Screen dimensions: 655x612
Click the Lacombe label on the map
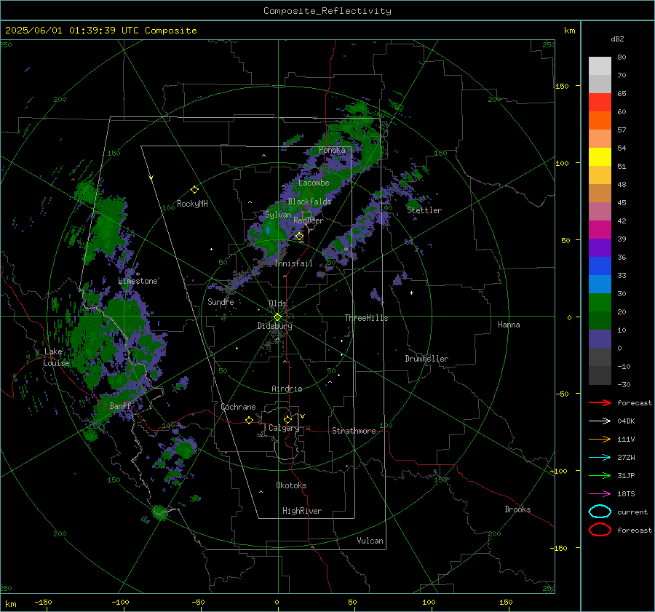click(314, 183)
